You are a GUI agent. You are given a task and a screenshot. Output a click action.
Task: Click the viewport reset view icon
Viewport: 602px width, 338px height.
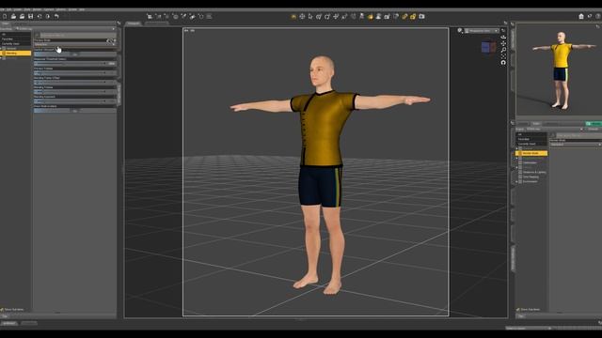coord(503,63)
